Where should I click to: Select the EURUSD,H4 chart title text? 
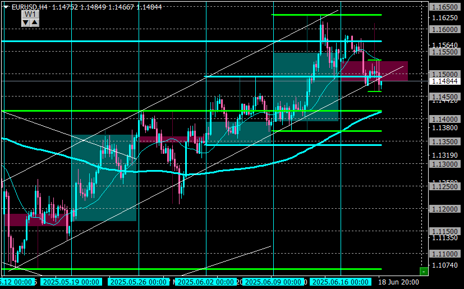[29, 7]
